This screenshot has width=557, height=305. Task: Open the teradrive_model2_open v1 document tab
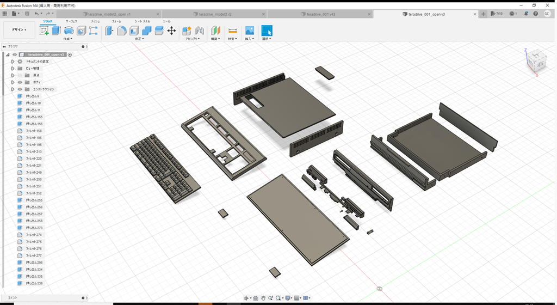pos(109,14)
